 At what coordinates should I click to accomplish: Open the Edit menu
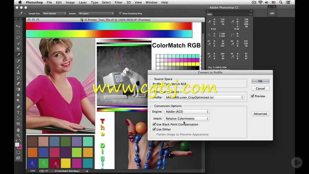click(x=59, y=2)
